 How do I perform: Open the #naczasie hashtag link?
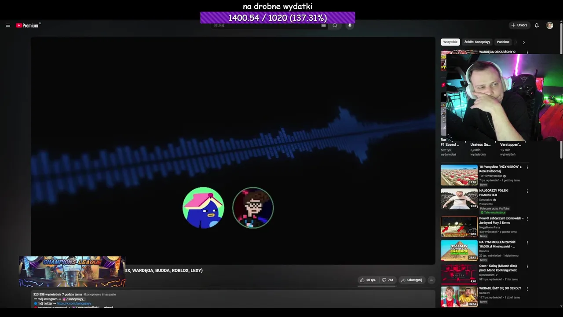[x=110, y=295]
